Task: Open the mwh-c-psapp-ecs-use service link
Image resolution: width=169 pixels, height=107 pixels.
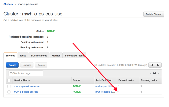Action: [x=26, y=92]
